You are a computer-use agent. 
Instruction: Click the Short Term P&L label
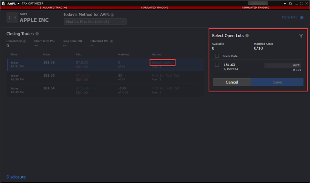pyautogui.click(x=45, y=41)
